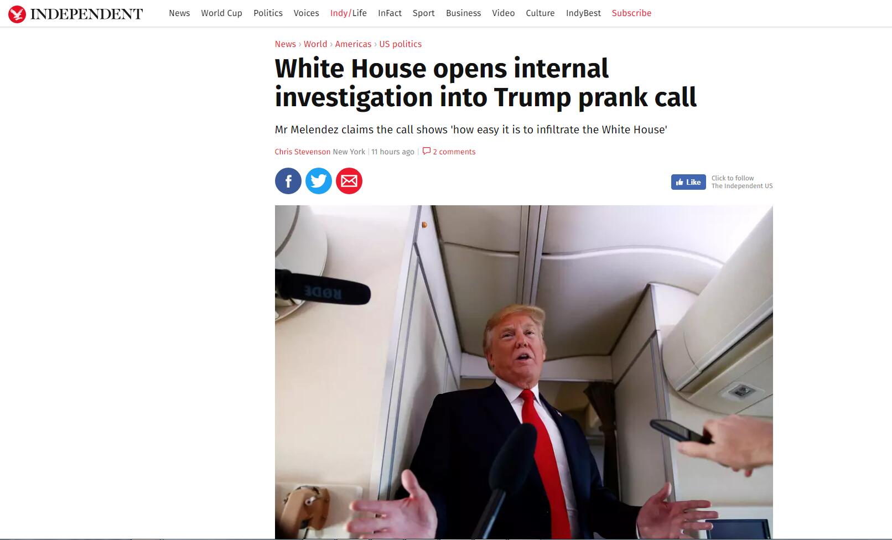
Task: Click the Independent eagle logo icon
Action: coord(17,14)
